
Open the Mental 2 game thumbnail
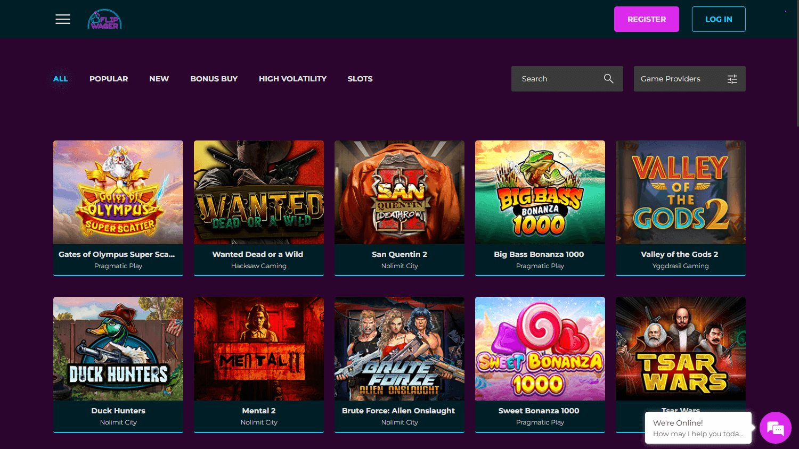pos(259,348)
